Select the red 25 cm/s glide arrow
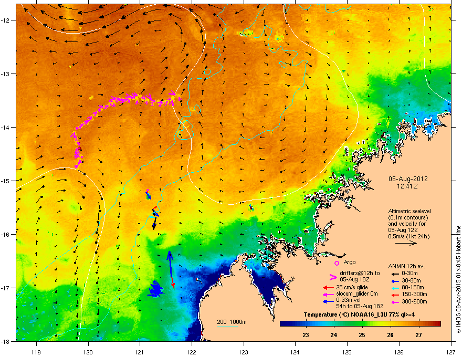Image resolution: width=462 pixels, height=357 pixels. [328, 288]
